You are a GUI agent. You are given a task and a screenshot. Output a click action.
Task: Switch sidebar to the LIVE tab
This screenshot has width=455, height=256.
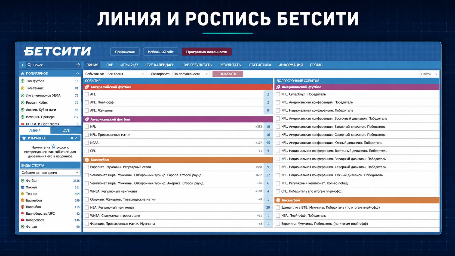pos(66,131)
